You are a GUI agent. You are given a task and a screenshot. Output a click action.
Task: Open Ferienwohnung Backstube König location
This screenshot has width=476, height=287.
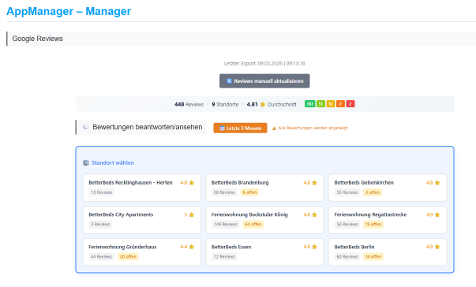coord(264,220)
